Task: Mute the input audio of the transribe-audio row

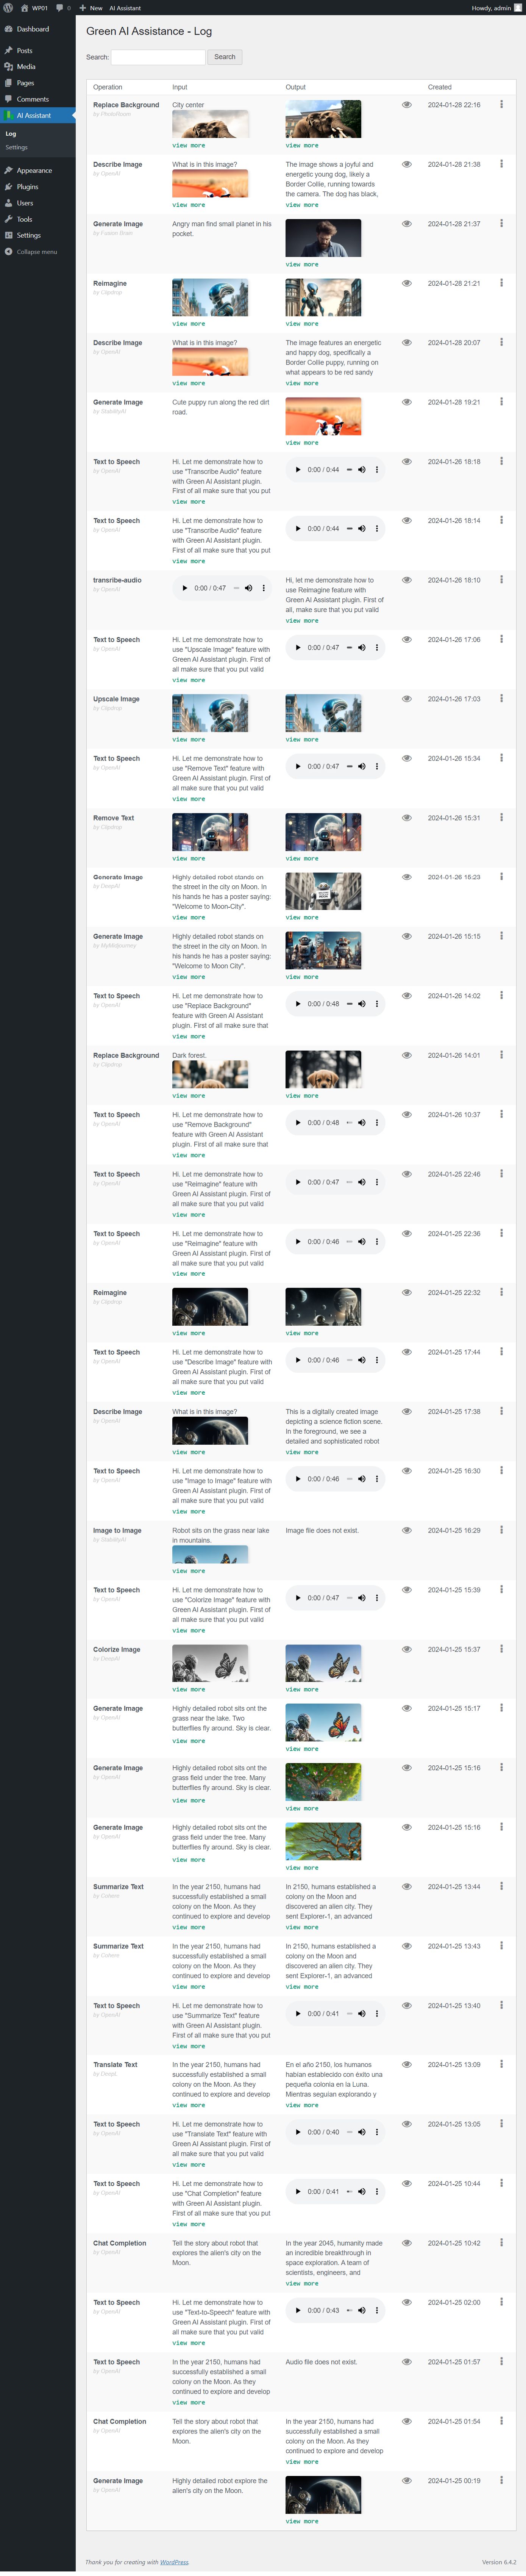Action: (x=249, y=588)
